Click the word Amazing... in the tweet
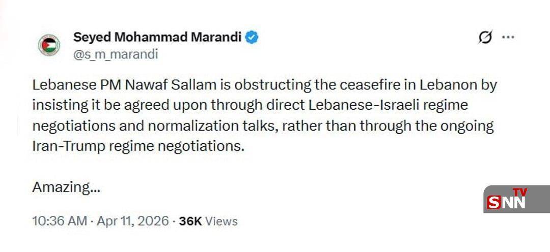 [66, 187]
